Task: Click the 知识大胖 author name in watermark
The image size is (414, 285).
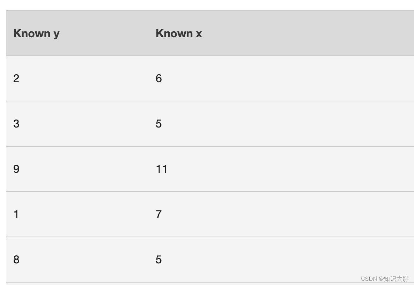Action: coord(396,279)
